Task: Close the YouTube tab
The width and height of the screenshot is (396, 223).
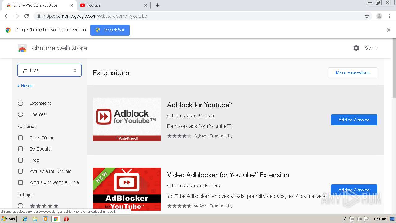Action: click(146, 5)
